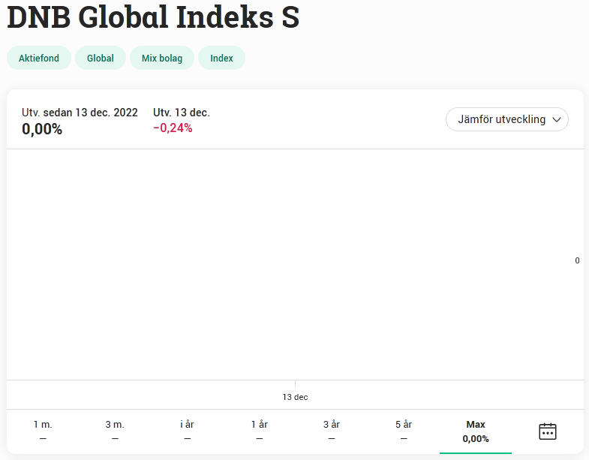Screen dimensions: 589x460
Task: Select the Max period tab
Action: tap(476, 431)
